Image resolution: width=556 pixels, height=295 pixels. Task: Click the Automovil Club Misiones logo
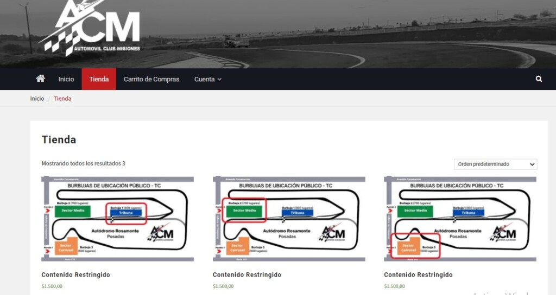coord(91,27)
